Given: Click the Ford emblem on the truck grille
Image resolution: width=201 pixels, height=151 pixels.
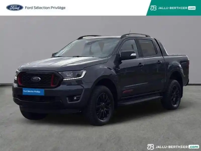Looking at the screenshot, I should pyautogui.click(x=35, y=79).
